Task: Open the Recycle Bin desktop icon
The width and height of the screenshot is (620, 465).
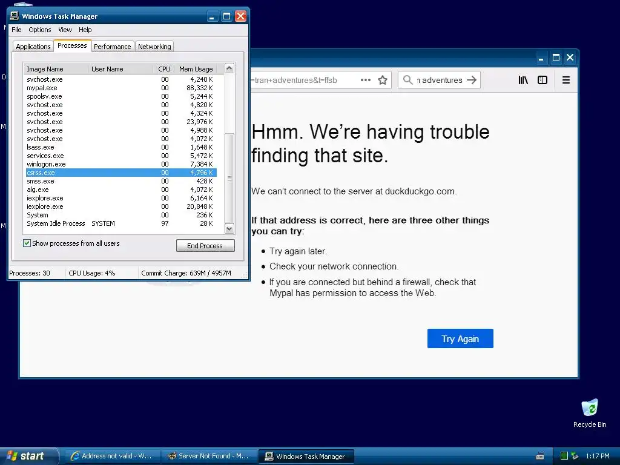Action: pos(590,413)
